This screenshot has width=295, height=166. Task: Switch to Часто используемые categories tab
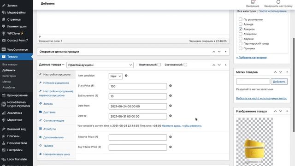tap(273, 11)
